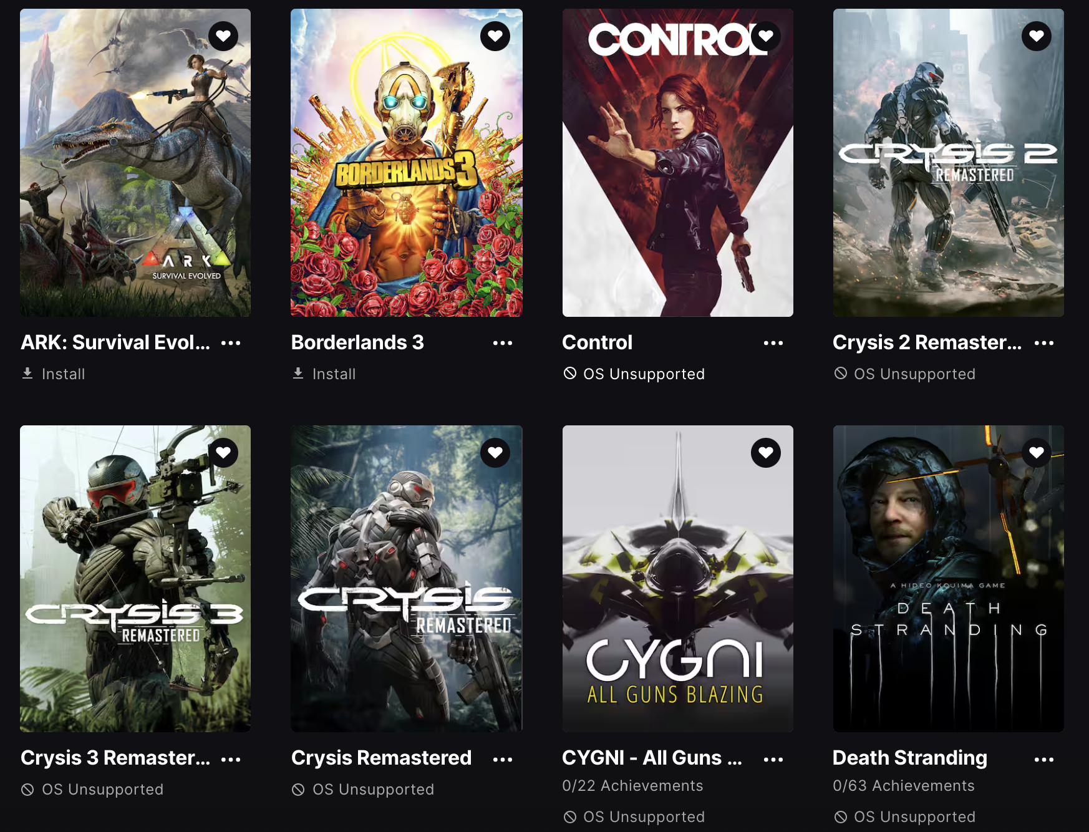Screen dimensions: 1089x832
Task: Favorite Crysis 3 Remastered via heart icon
Action: [x=223, y=453]
